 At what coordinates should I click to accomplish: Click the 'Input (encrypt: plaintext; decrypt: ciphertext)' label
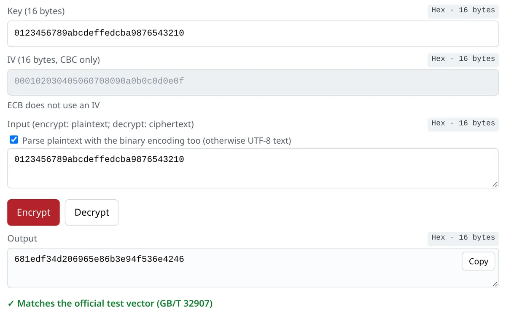[x=101, y=124]
